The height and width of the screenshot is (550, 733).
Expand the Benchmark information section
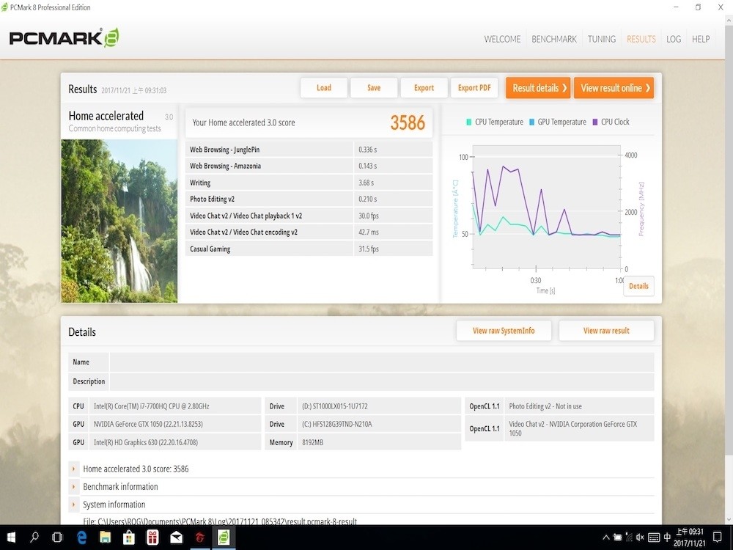click(x=120, y=486)
